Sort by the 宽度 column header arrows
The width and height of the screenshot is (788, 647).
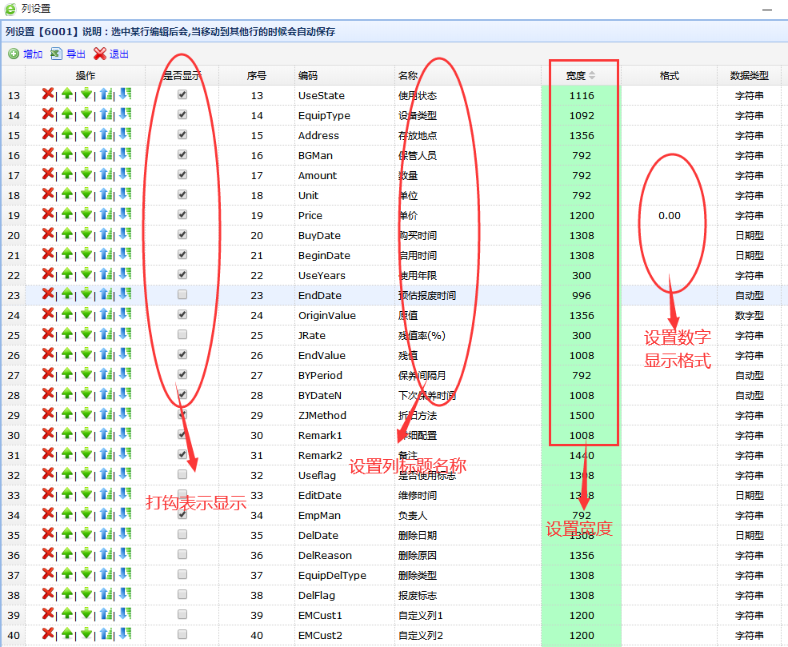click(x=592, y=76)
